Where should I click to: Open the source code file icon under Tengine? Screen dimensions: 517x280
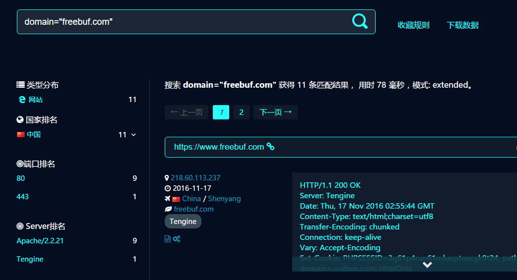pos(168,239)
